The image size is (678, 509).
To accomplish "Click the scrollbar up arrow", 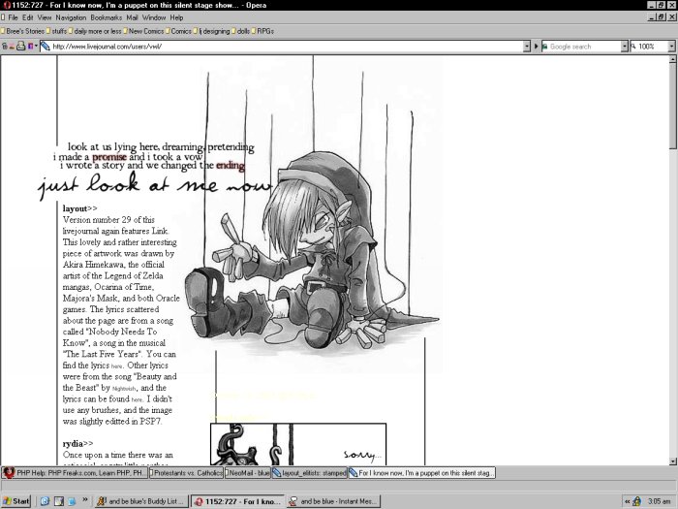I will (673, 59).
